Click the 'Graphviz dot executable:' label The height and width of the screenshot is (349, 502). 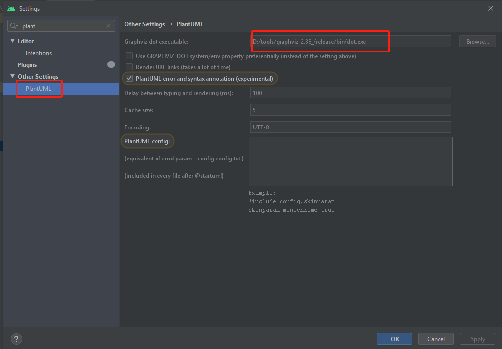point(156,42)
